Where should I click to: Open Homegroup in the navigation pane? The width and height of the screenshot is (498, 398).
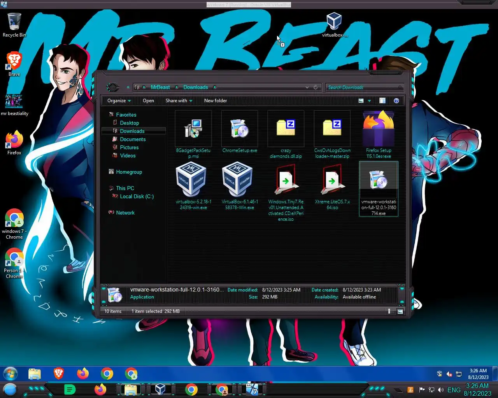pos(129,172)
